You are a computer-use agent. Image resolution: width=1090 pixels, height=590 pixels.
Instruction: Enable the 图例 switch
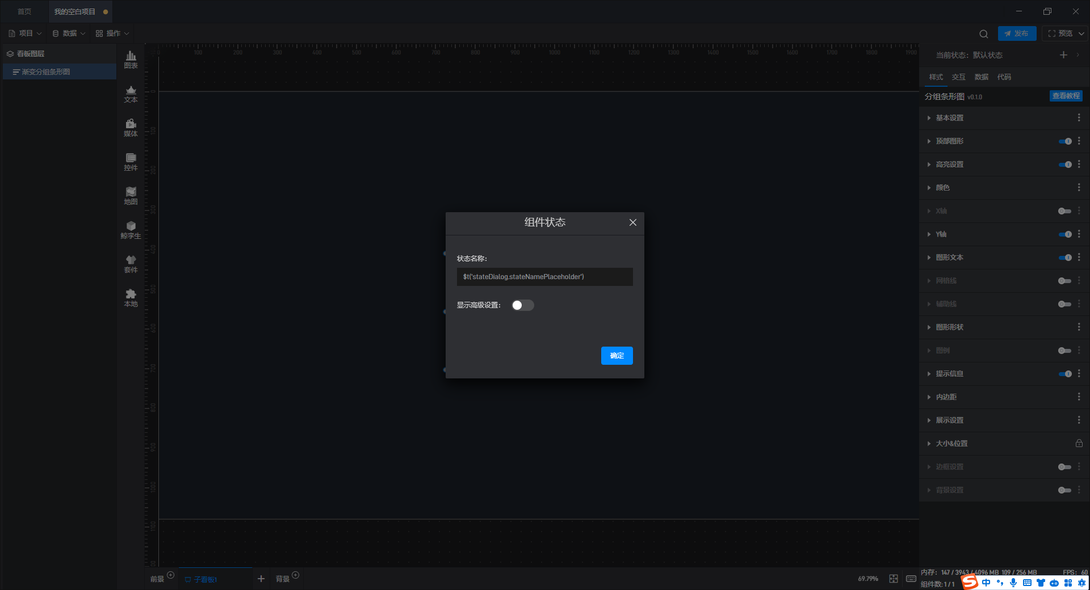pyautogui.click(x=1065, y=351)
